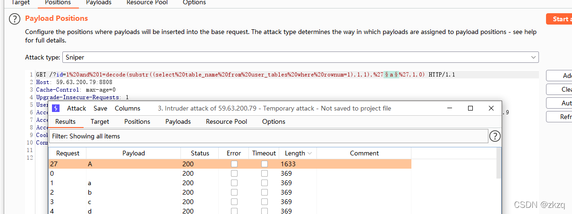572x214 pixels.
Task: Click the highlighted §a§ payload marker
Action: point(392,75)
